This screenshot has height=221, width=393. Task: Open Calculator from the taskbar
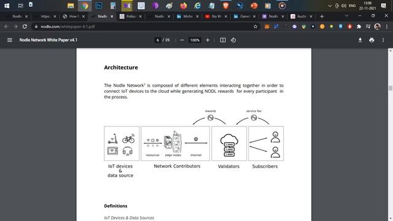point(113,6)
